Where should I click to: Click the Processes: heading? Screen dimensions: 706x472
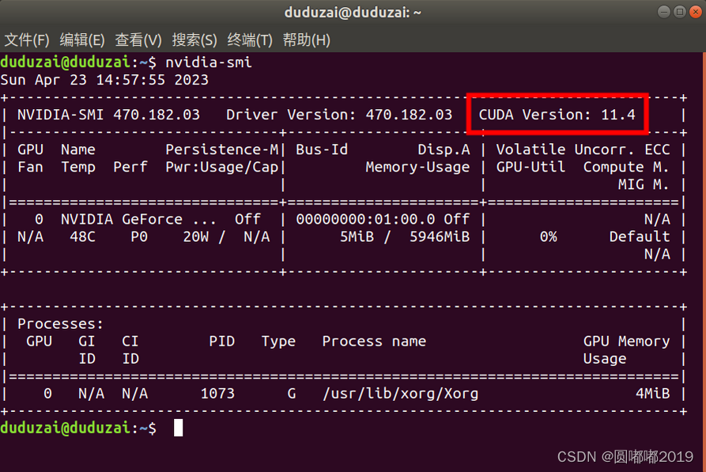[x=61, y=324]
